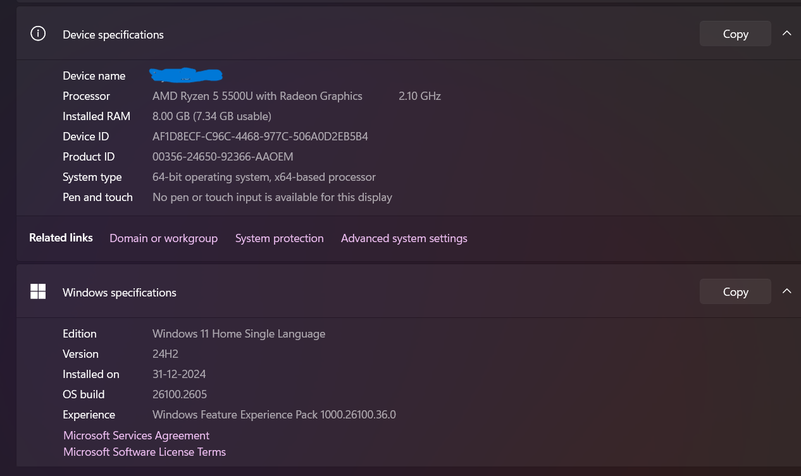Screen dimensions: 801x476
Task: Open Microsoft Software License Terms
Action: pos(144,452)
